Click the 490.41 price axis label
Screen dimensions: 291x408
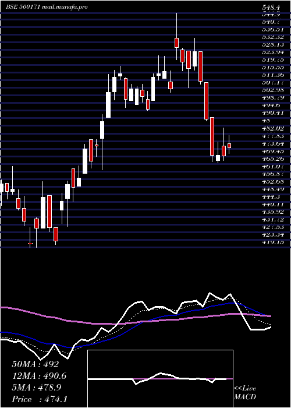pyautogui.click(x=272, y=113)
